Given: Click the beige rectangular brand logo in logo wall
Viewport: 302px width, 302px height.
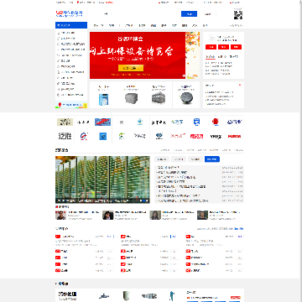Looking at the screenshot, I should [x=65, y=122].
